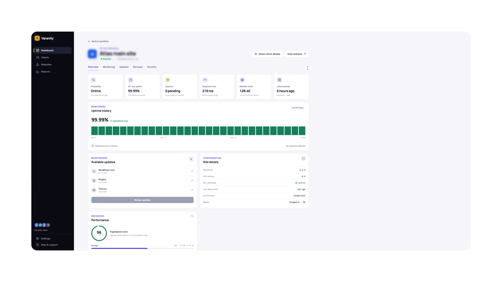
Task: Open Clients in the sidebar
Action: (53, 58)
